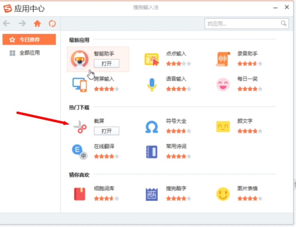
Task: Select the 图片表情 yellow smiley icon
Action: [x=223, y=194]
